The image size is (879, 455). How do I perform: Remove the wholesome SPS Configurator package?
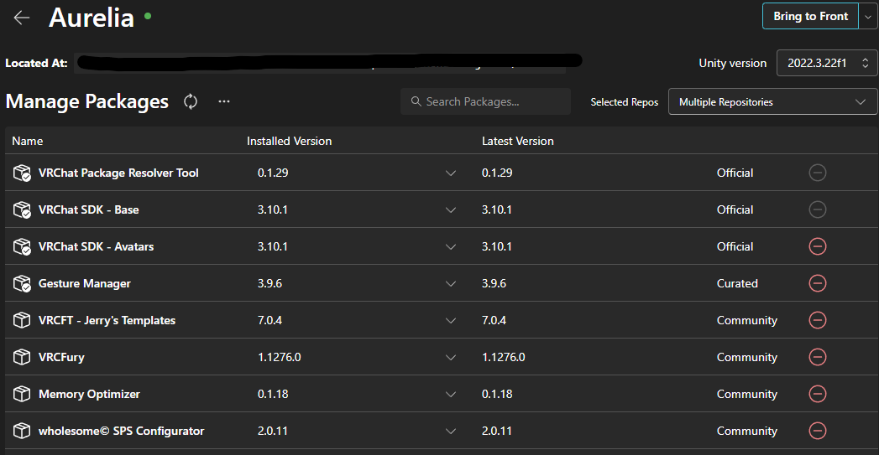818,431
